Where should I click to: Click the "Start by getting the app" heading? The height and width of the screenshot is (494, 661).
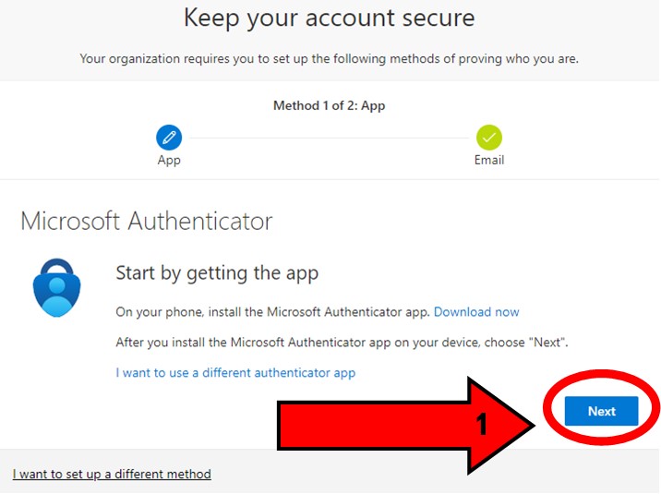click(x=217, y=273)
